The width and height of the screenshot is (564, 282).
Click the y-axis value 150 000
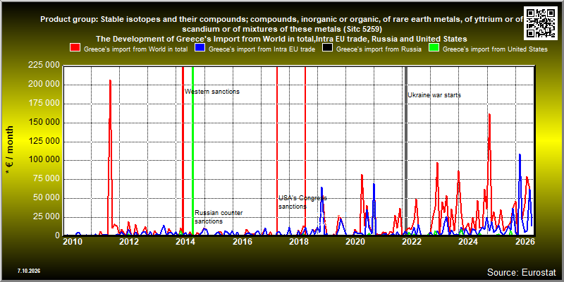(44, 122)
